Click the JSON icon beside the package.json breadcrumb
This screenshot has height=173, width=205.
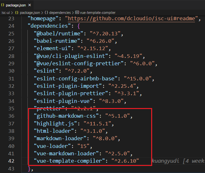coord(17,12)
